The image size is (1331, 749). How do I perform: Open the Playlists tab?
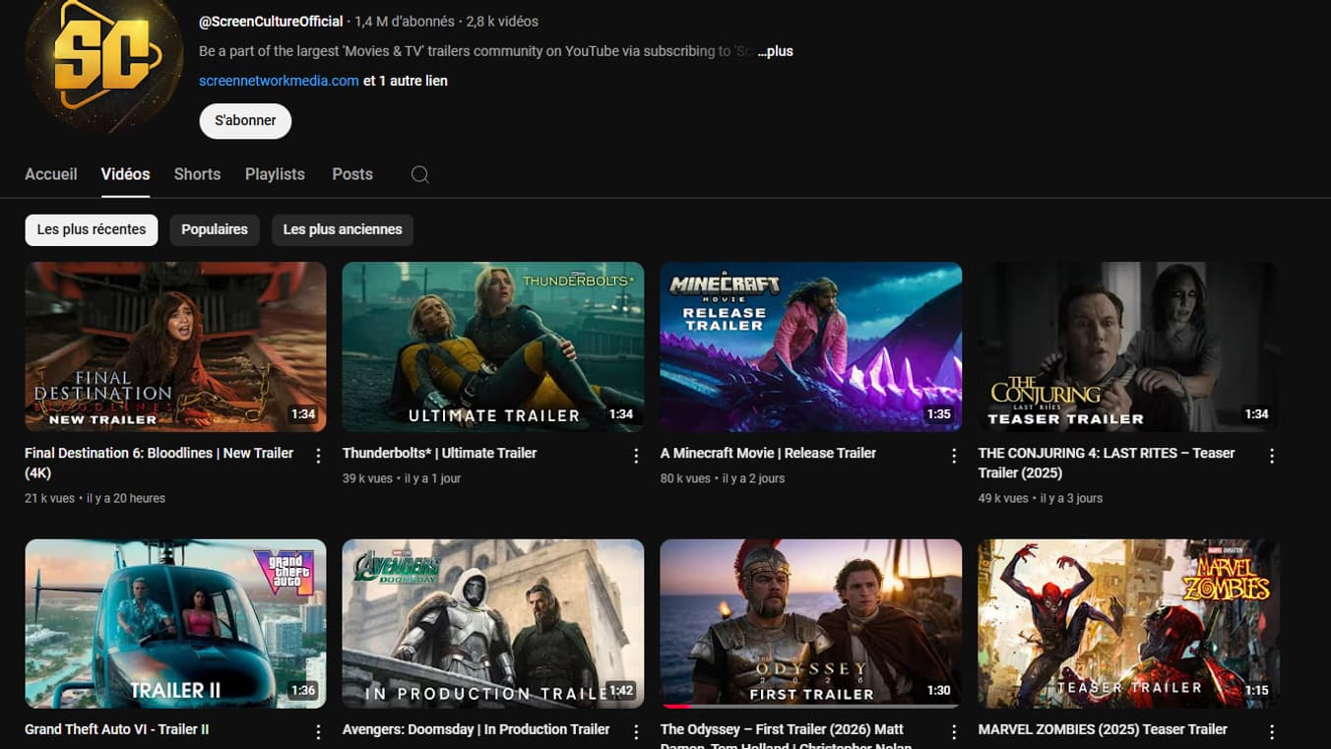(275, 174)
